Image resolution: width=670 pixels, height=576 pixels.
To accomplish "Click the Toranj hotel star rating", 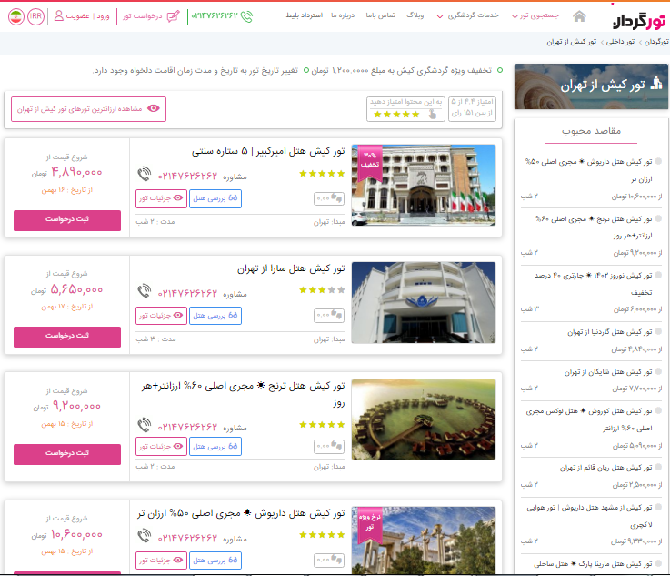I will (x=322, y=425).
